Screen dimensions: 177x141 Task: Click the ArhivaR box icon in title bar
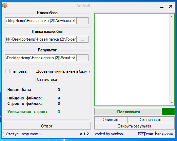5,5
